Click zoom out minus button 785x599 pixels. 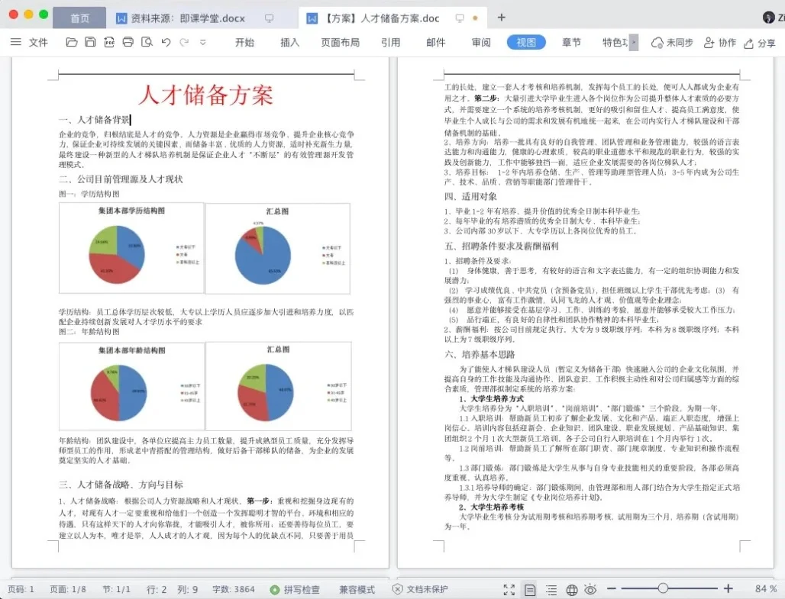click(612, 588)
